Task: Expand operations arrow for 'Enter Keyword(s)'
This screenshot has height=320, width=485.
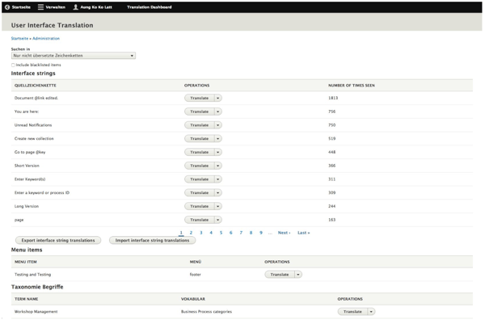Action: (x=217, y=179)
